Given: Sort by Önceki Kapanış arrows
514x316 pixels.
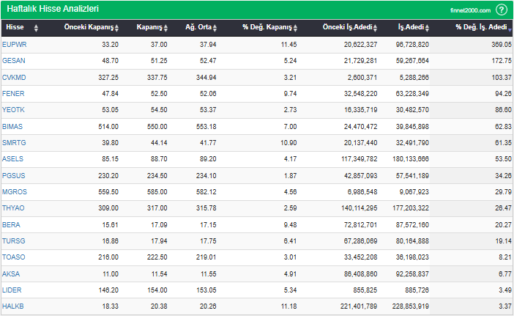Looking at the screenshot, I should pyautogui.click(x=116, y=28).
